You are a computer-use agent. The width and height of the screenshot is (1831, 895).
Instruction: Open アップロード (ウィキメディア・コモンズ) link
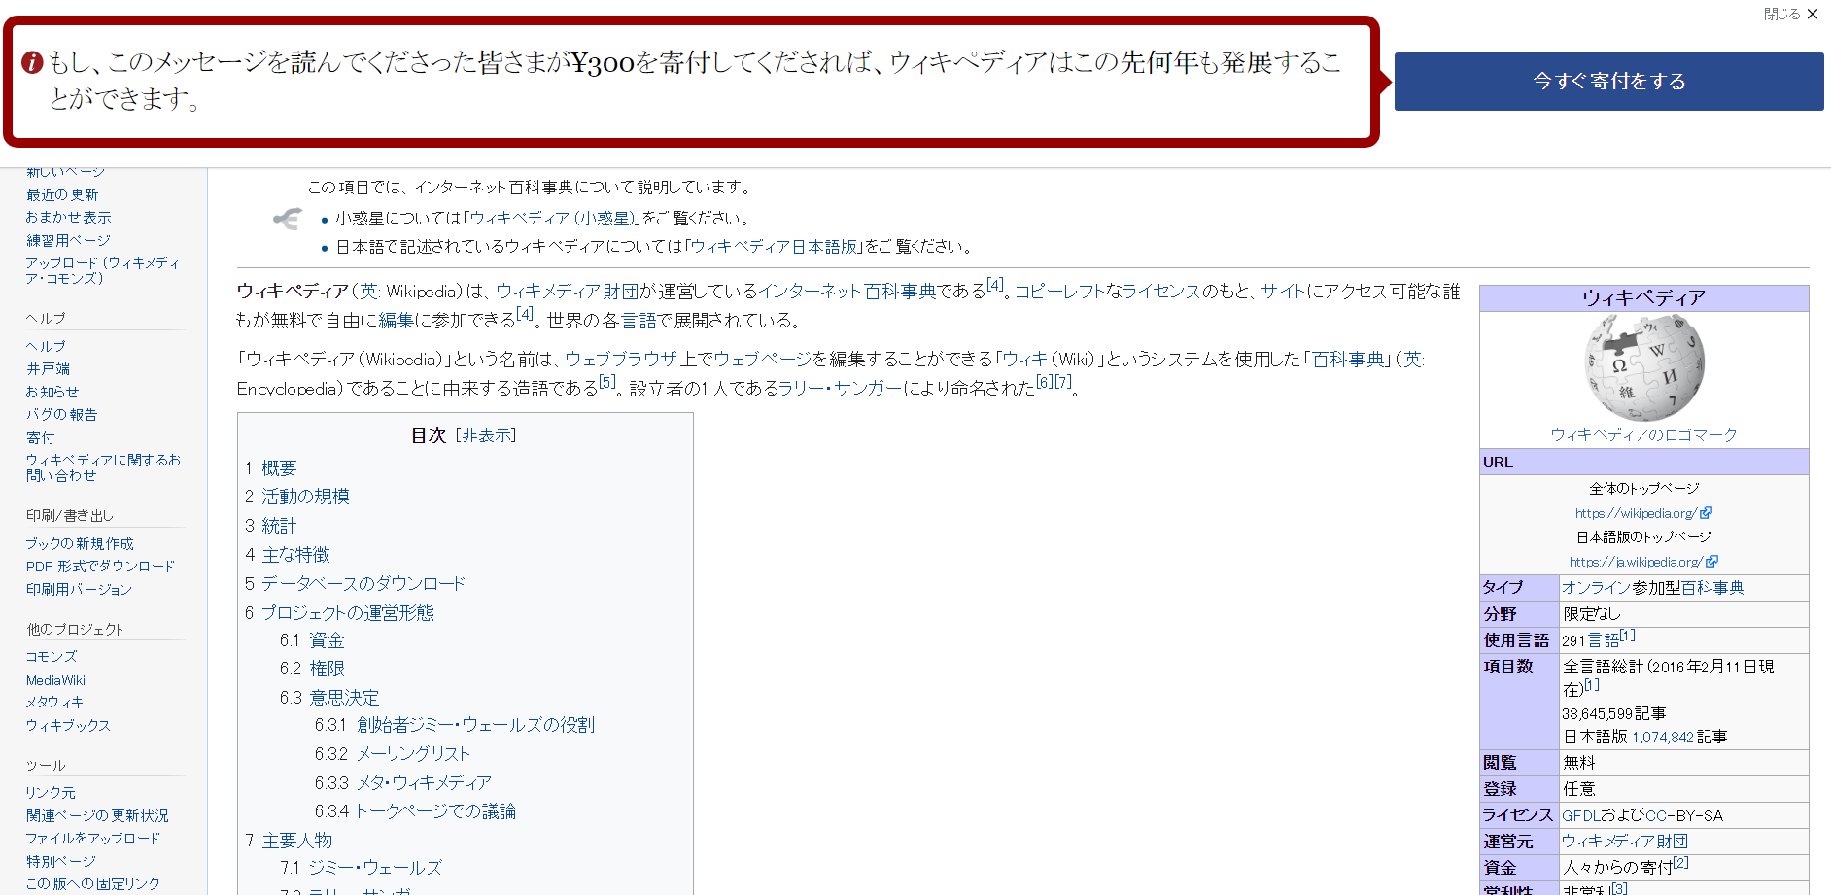coord(102,270)
